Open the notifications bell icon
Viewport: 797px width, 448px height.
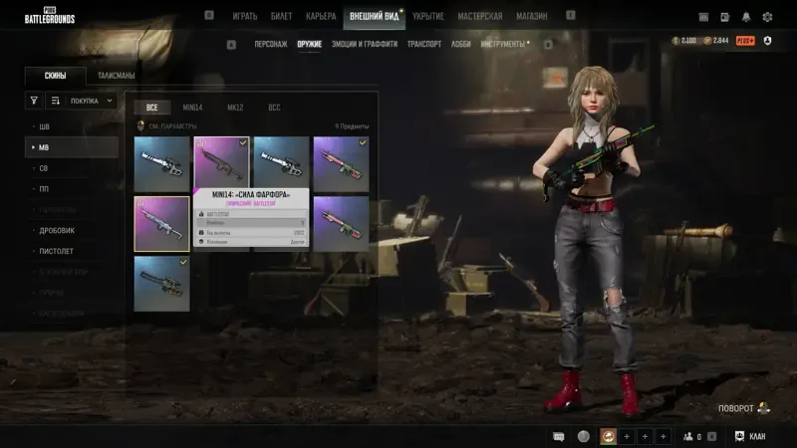745,17
